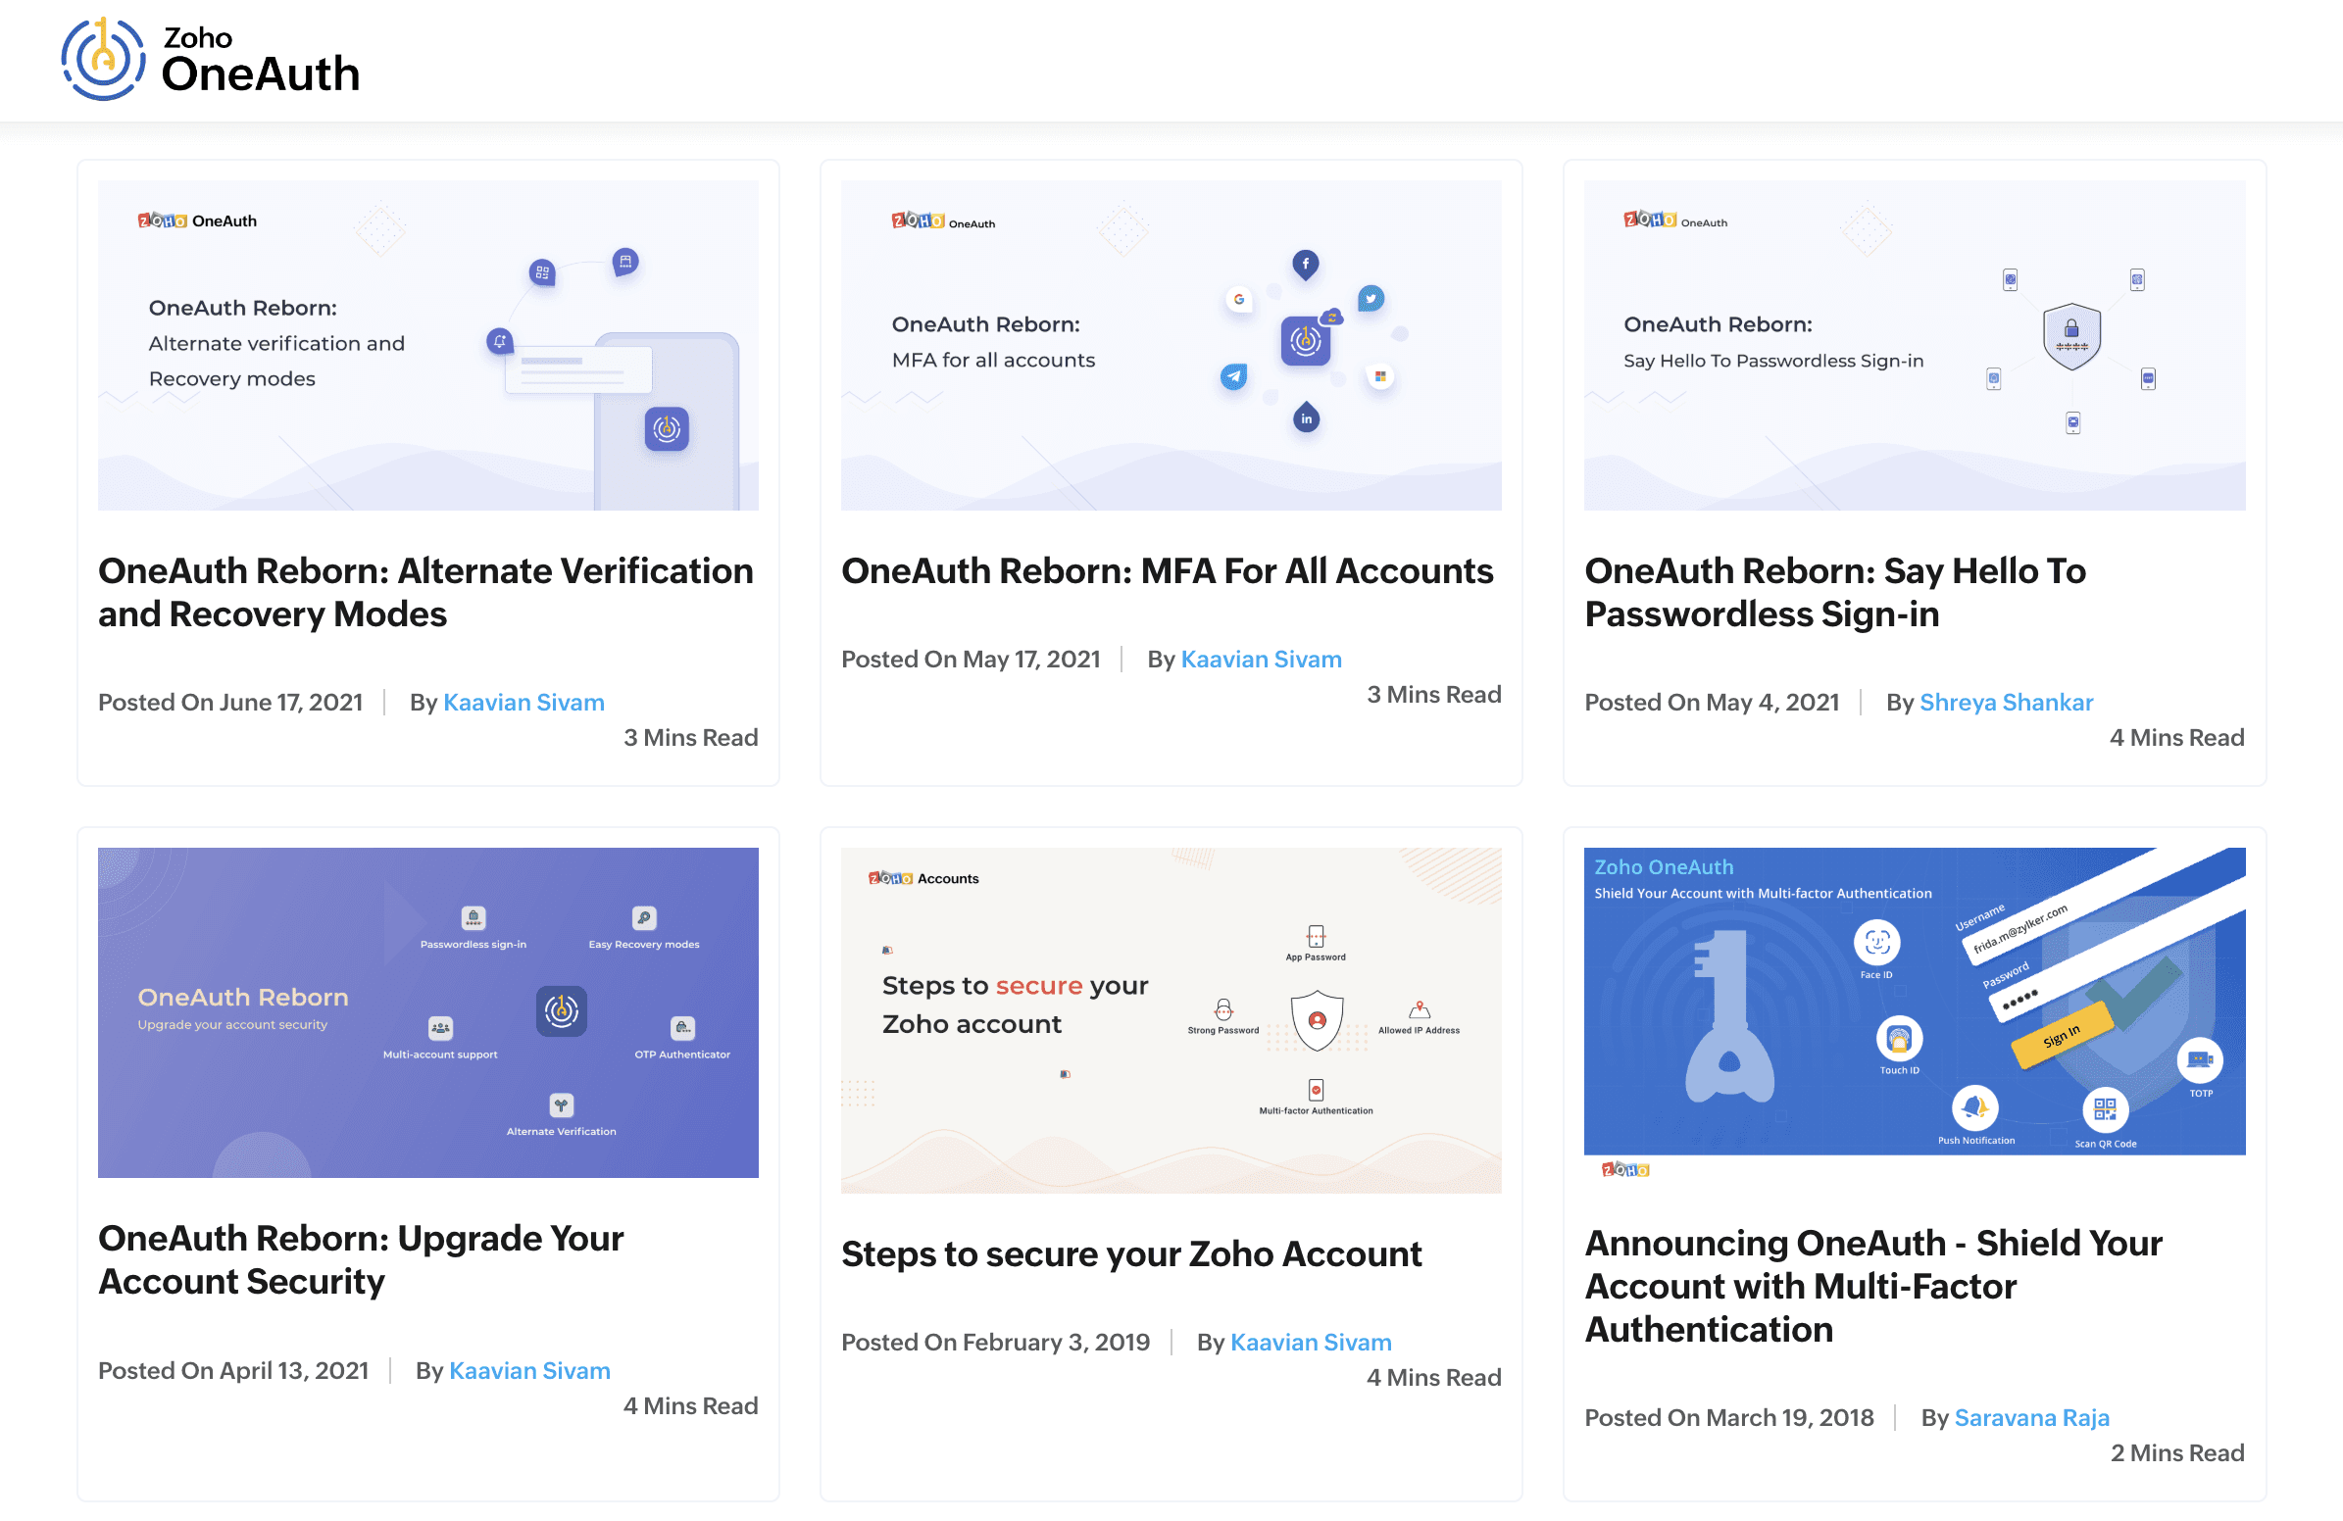
Task: Click author Kaavian Sivam on April 13 post
Action: tap(529, 1370)
